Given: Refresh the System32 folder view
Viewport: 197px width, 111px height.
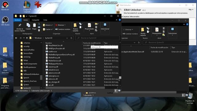Looking at the screenshot, I should 71,38.
